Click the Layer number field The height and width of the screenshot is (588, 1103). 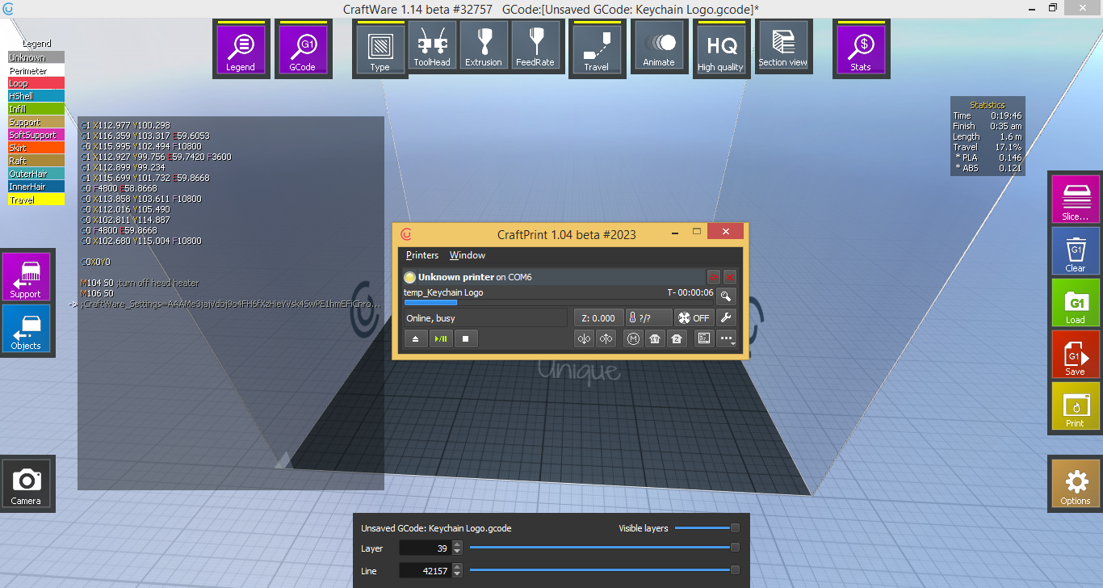tap(425, 548)
